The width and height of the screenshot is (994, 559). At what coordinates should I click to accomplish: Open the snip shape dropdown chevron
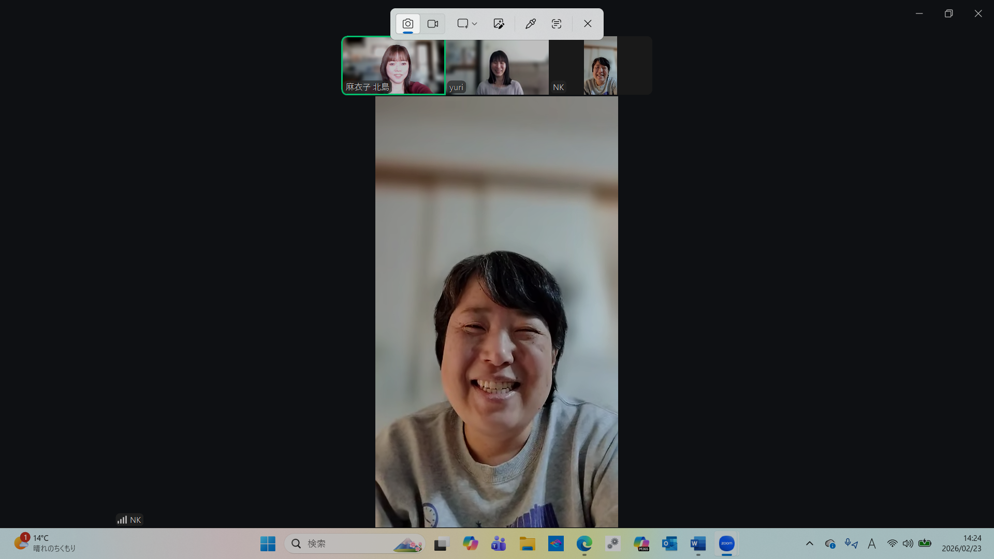pos(474,24)
